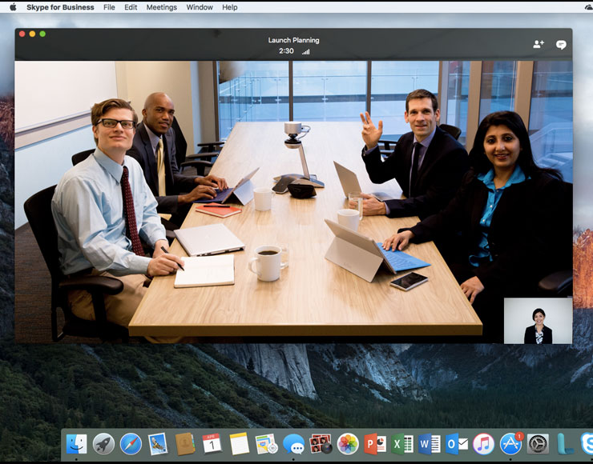Open App Store icon in Dock
Image resolution: width=593 pixels, height=464 pixels.
click(511, 444)
